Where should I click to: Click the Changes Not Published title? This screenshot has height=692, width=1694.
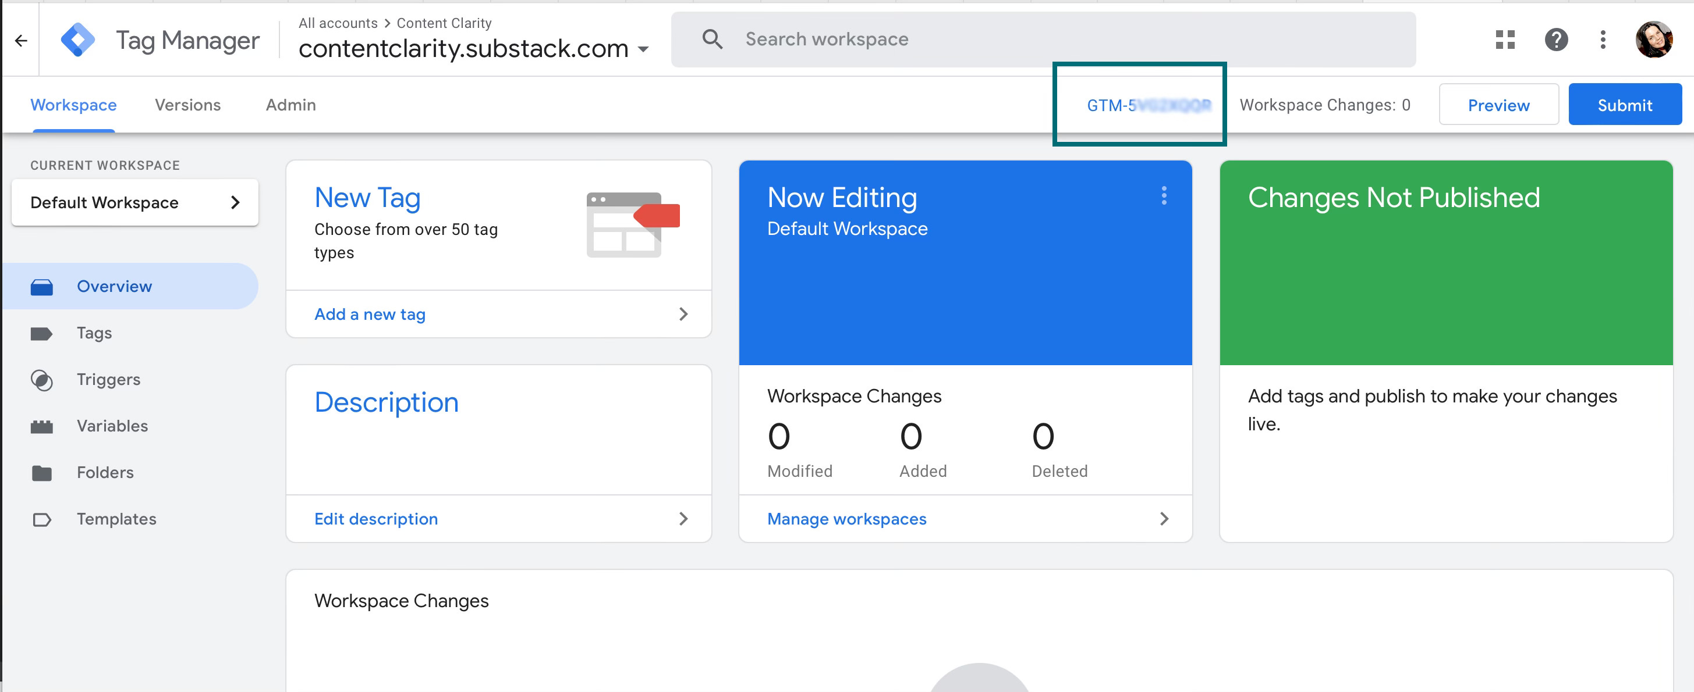(1394, 198)
